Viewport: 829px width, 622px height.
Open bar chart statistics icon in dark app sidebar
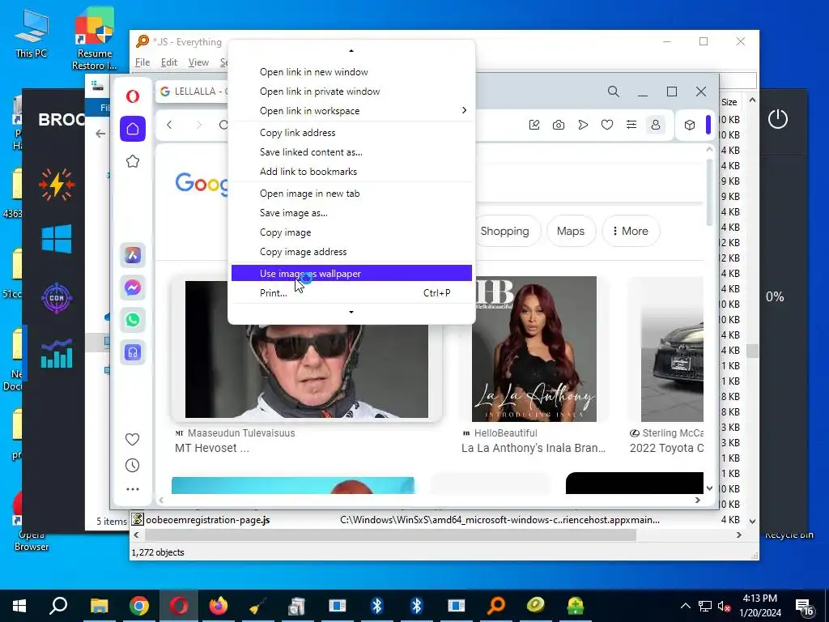pyautogui.click(x=57, y=353)
